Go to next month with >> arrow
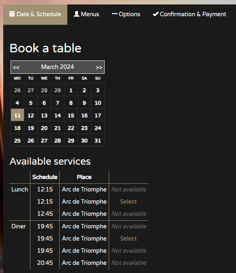 tap(99, 67)
